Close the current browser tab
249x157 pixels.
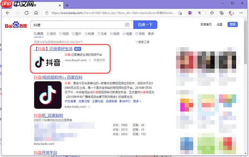pyautogui.click(x=60, y=5)
